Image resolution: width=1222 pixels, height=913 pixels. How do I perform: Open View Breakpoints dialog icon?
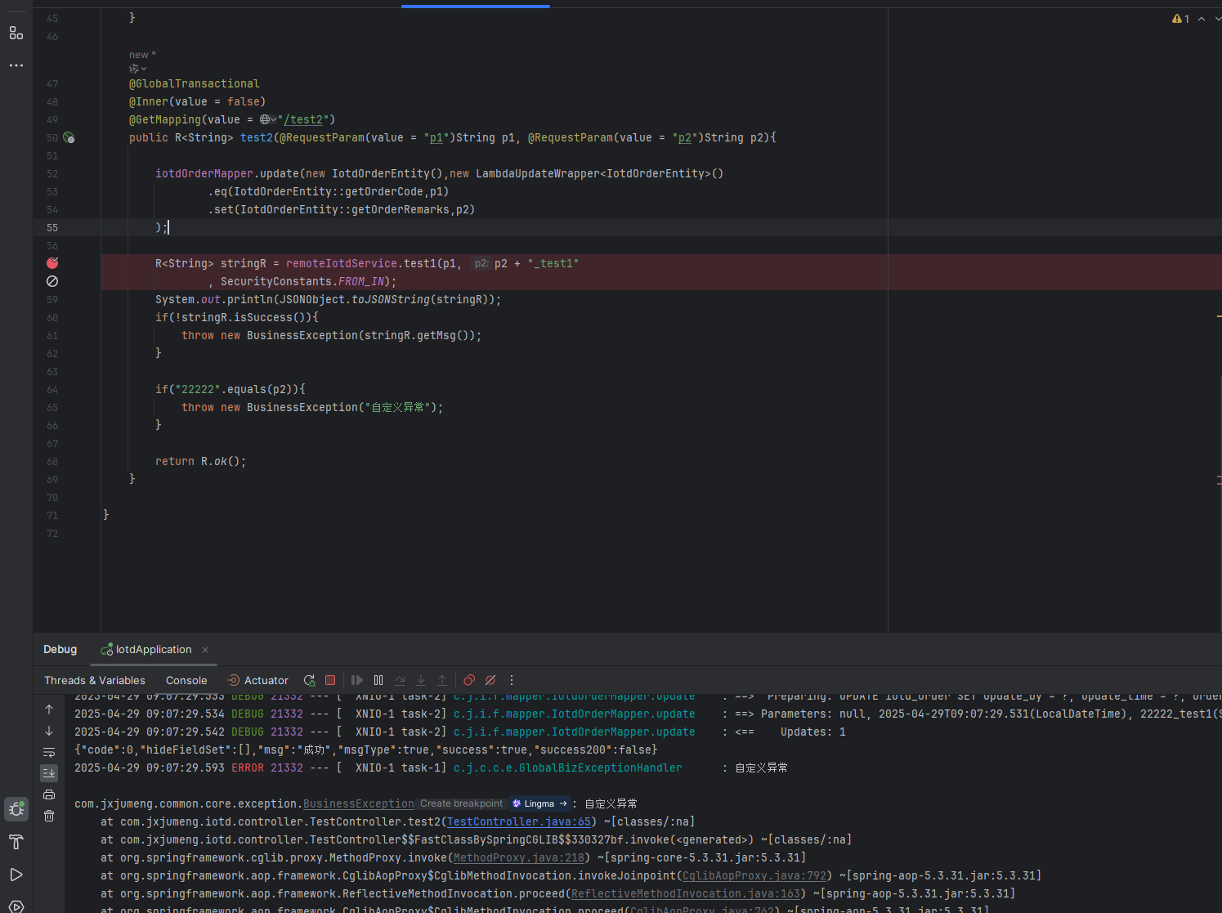(x=469, y=680)
